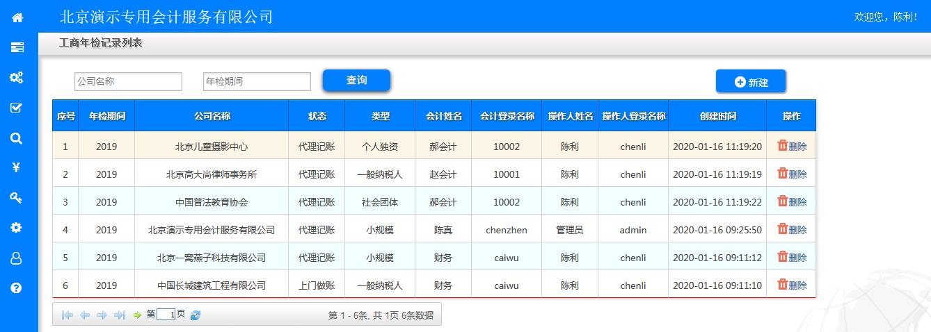The height and width of the screenshot is (332, 931).
Task: Click the 赵会计 accountant name cell
Action: coord(443,174)
